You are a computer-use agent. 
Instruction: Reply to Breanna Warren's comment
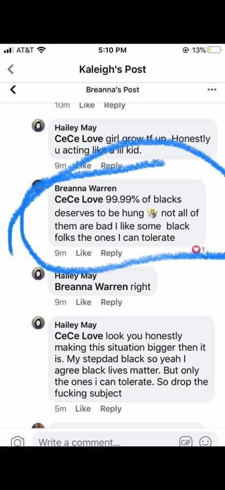click(x=111, y=253)
